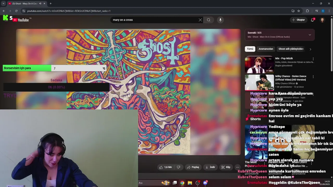Download the video with İndir

point(210,167)
